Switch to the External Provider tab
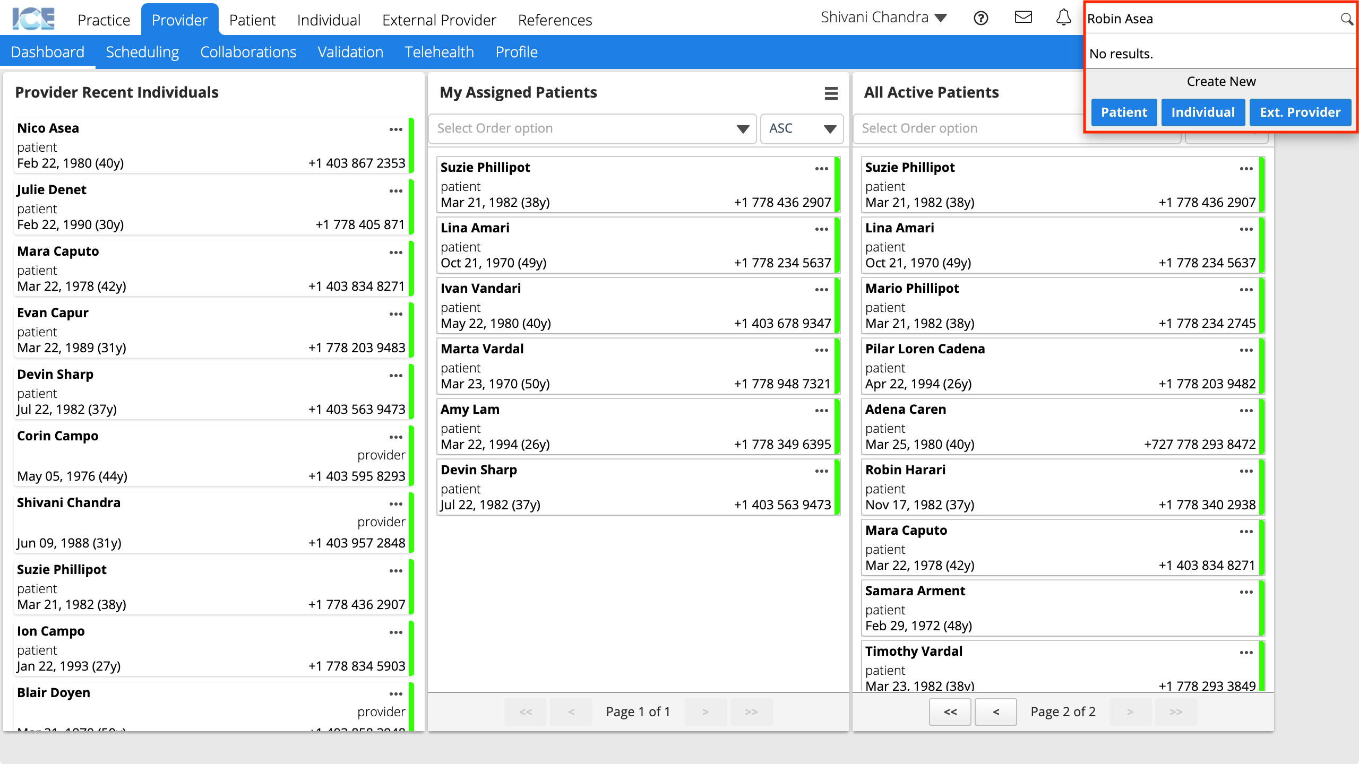 439,20
